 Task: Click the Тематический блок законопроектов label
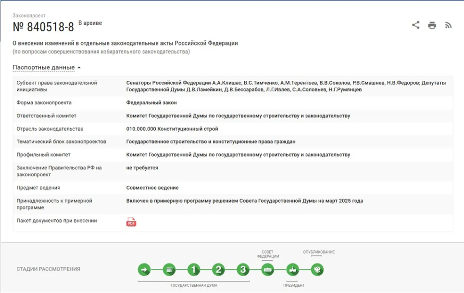click(61, 141)
